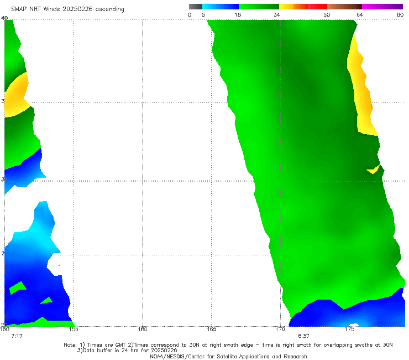409x360 pixels.
Task: Click the yellow-to-red 34-50 colorbar segment
Action: tap(303, 7)
